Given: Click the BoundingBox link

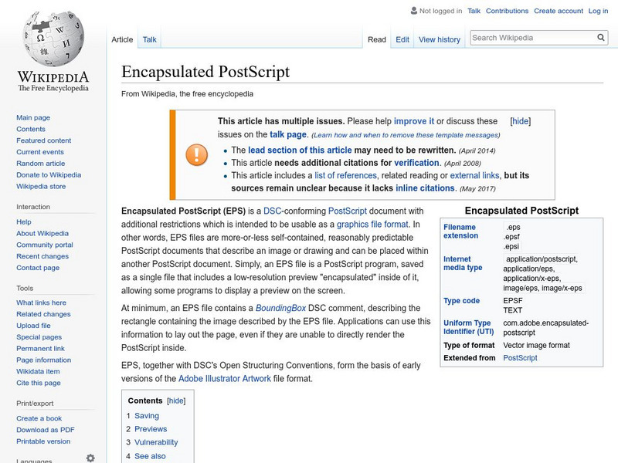Looking at the screenshot, I should pyautogui.click(x=280, y=308).
